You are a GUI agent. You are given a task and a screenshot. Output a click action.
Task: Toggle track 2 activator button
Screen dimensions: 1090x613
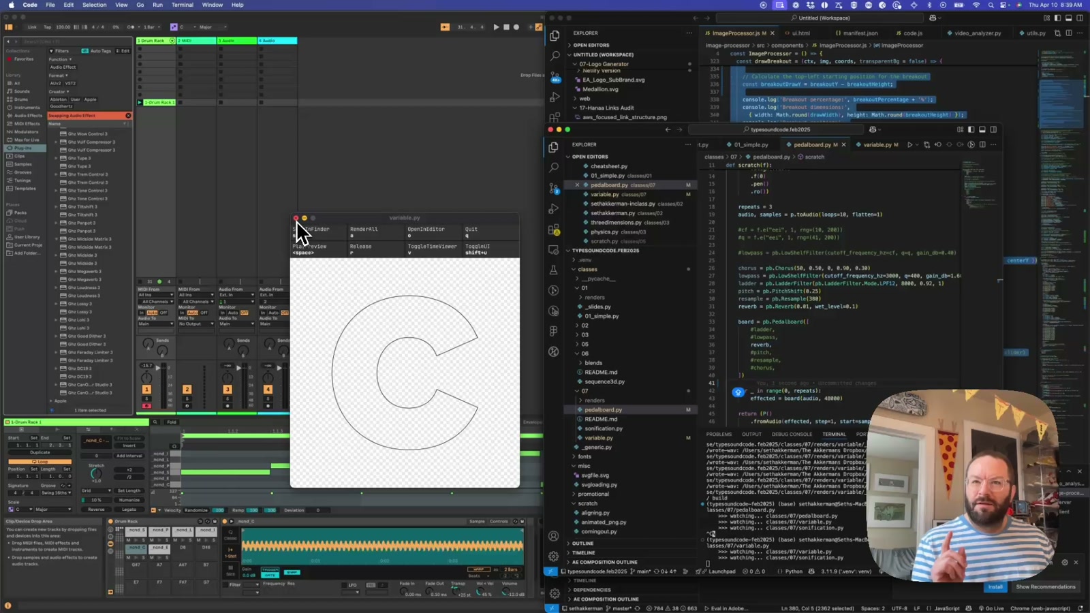tap(187, 390)
